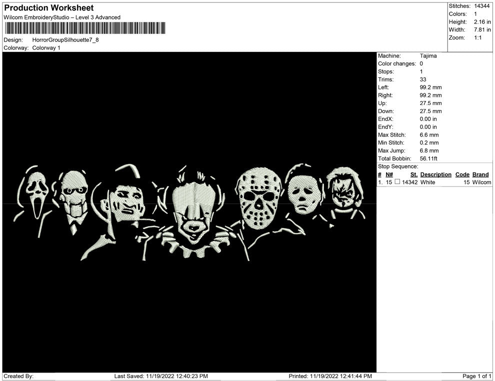Click the Machine value Tajima

[x=428, y=56]
